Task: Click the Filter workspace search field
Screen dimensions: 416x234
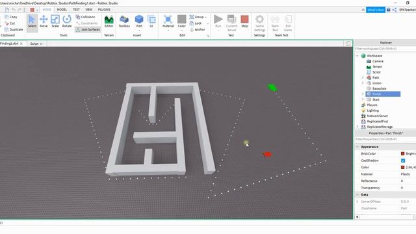Action: click(385, 49)
